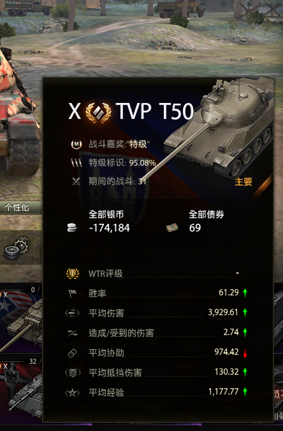The width and height of the screenshot is (283, 431).
Task: Click the average damage shell icon
Action: (72, 313)
